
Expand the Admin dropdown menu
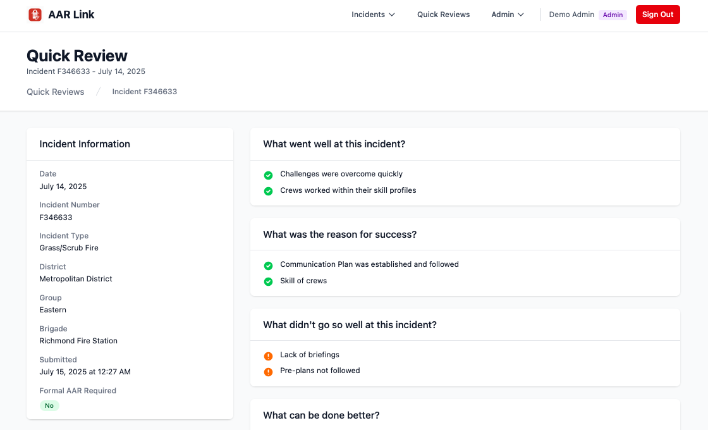pos(507,14)
